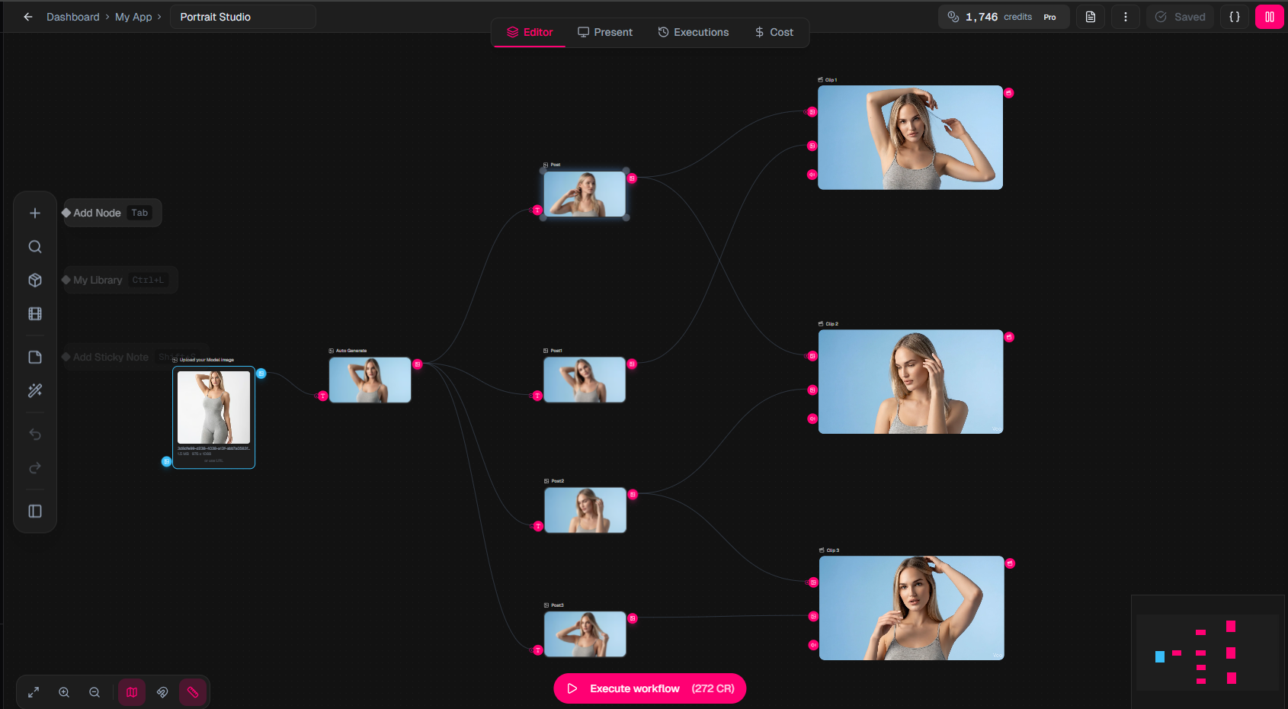Go to Dashboard breadcrumb link
Image resolution: width=1288 pixels, height=709 pixels.
point(72,17)
